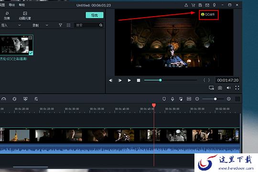Open the mail messages icon
This screenshot has height=172, width=258.
pos(207,5)
